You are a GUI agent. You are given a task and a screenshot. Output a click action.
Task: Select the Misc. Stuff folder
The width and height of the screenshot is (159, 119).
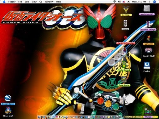pos(8,110)
